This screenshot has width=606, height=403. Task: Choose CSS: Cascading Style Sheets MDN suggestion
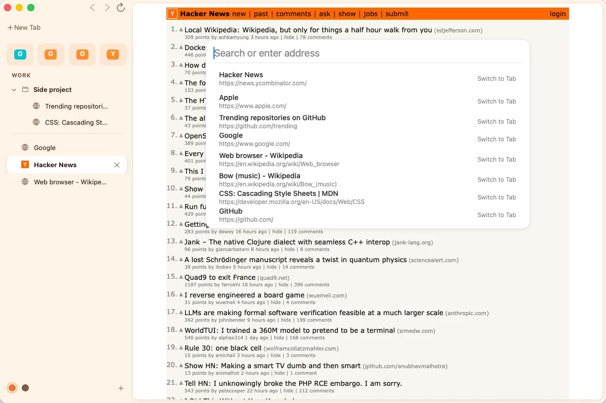pos(367,197)
